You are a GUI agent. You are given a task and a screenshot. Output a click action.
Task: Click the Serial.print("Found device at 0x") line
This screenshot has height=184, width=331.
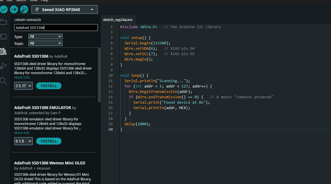tap(172, 103)
